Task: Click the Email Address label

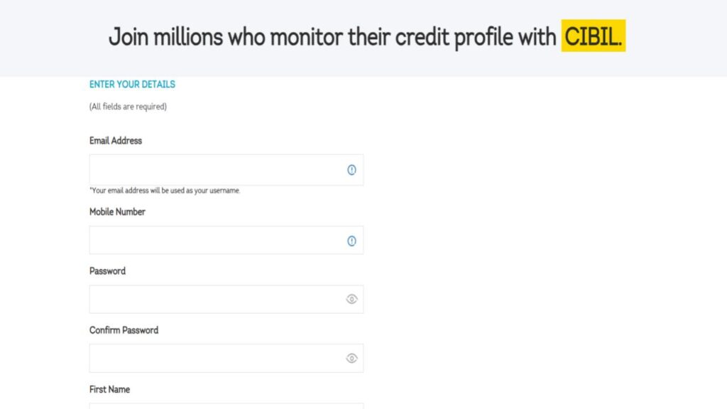Action: pos(115,141)
